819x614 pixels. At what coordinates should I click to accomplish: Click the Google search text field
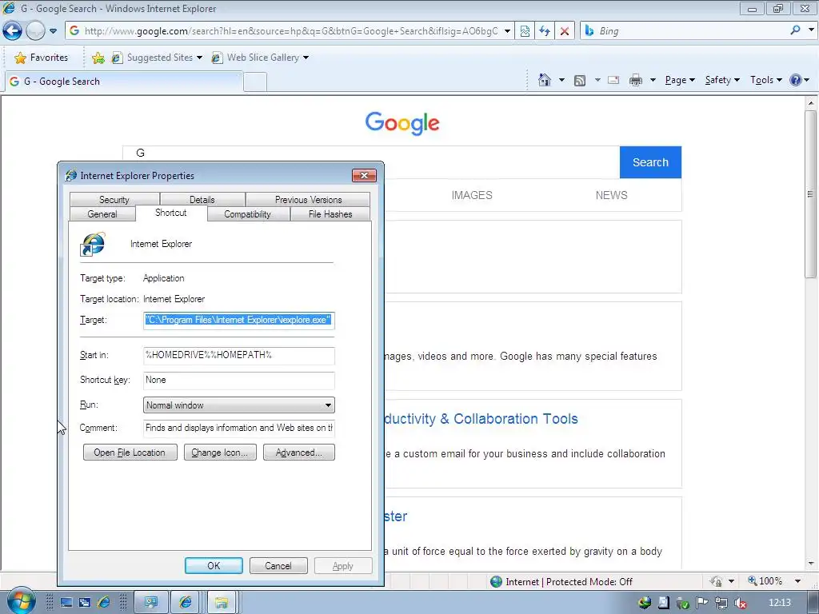tap(371, 153)
